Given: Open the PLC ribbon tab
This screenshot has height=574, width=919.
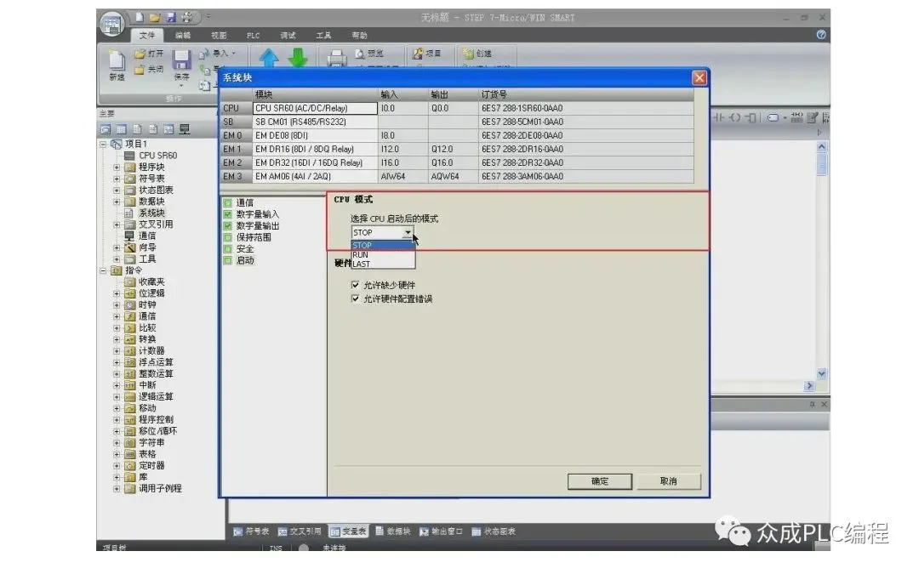Looking at the screenshot, I should coord(254,35).
